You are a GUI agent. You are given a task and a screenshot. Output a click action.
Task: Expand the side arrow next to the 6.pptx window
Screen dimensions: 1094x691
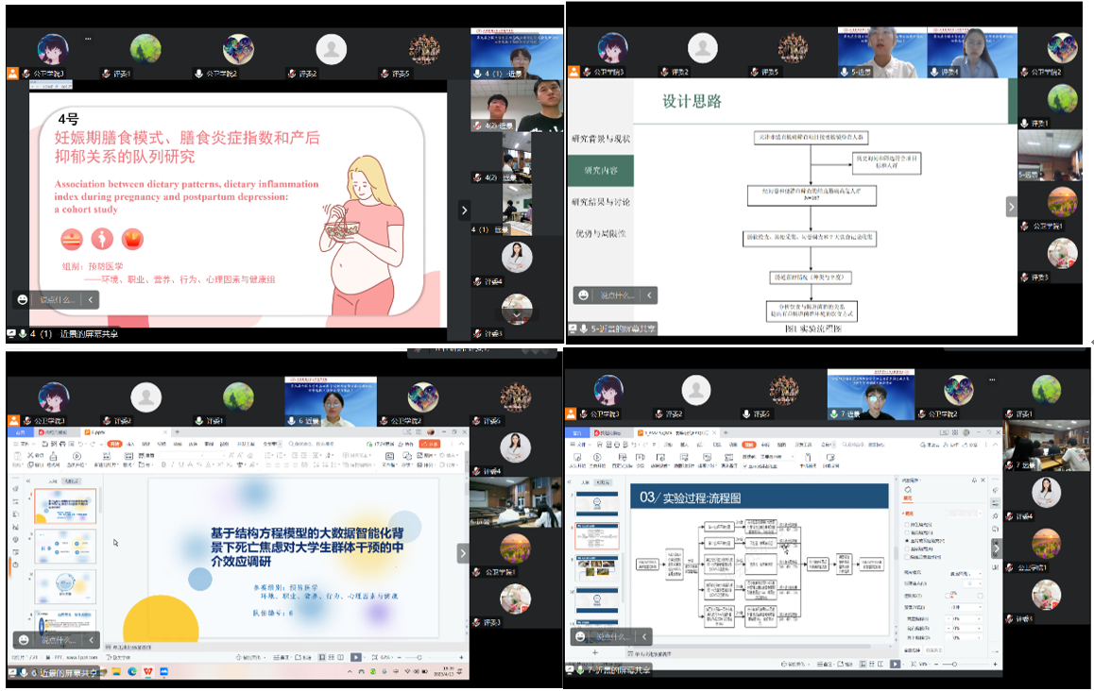pos(463,553)
